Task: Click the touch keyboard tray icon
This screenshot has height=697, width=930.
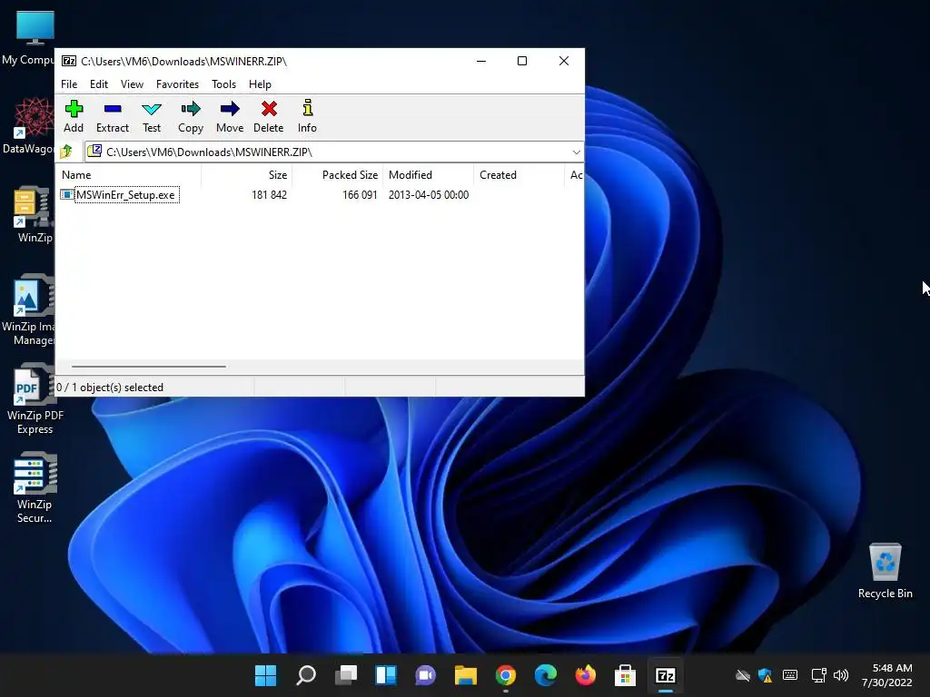Action: pos(790,675)
